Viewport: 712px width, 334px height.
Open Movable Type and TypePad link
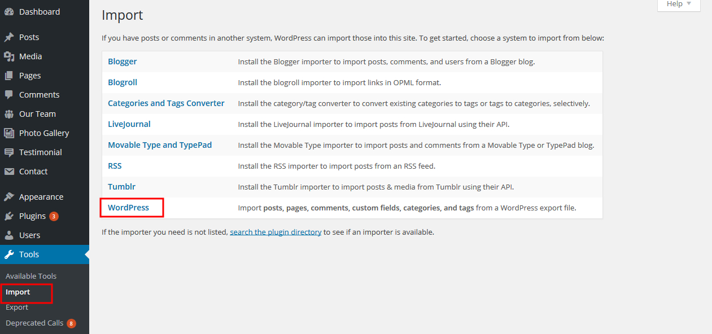coord(160,145)
